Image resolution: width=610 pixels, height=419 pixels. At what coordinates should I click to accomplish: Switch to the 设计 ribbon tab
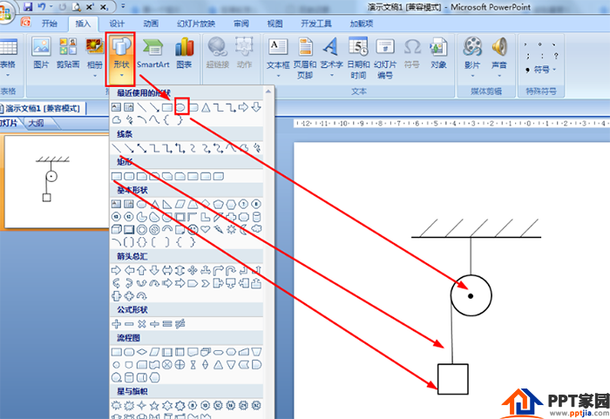117,24
